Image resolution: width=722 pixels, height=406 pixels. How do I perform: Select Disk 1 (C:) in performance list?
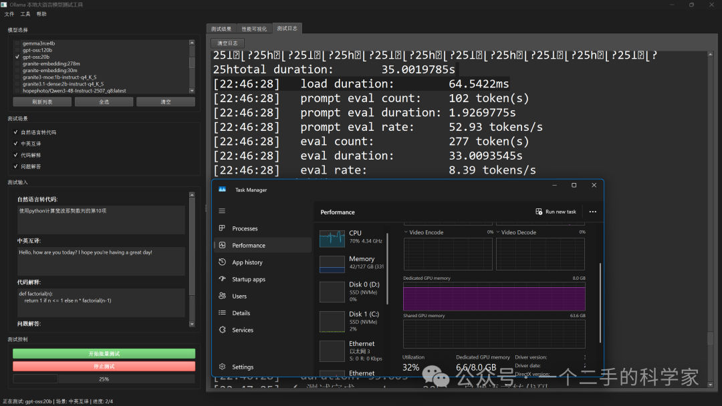pyautogui.click(x=352, y=322)
